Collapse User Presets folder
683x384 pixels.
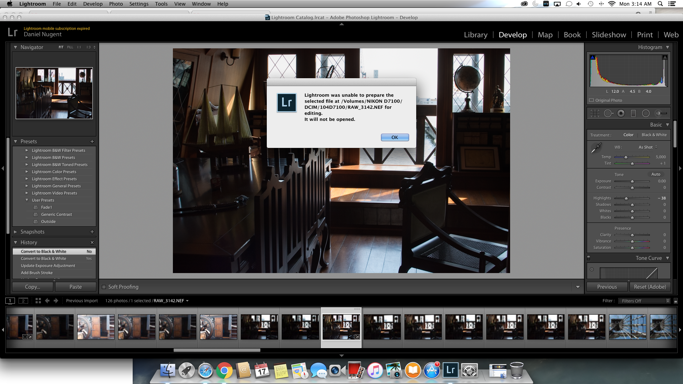coord(27,200)
